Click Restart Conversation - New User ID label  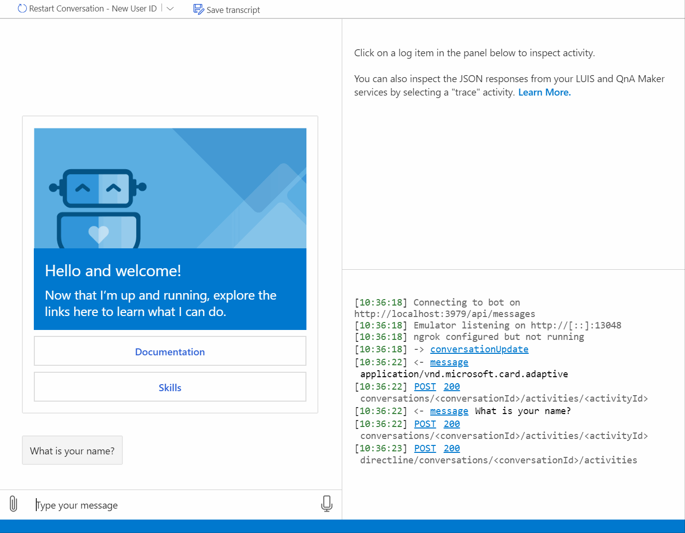pos(93,8)
